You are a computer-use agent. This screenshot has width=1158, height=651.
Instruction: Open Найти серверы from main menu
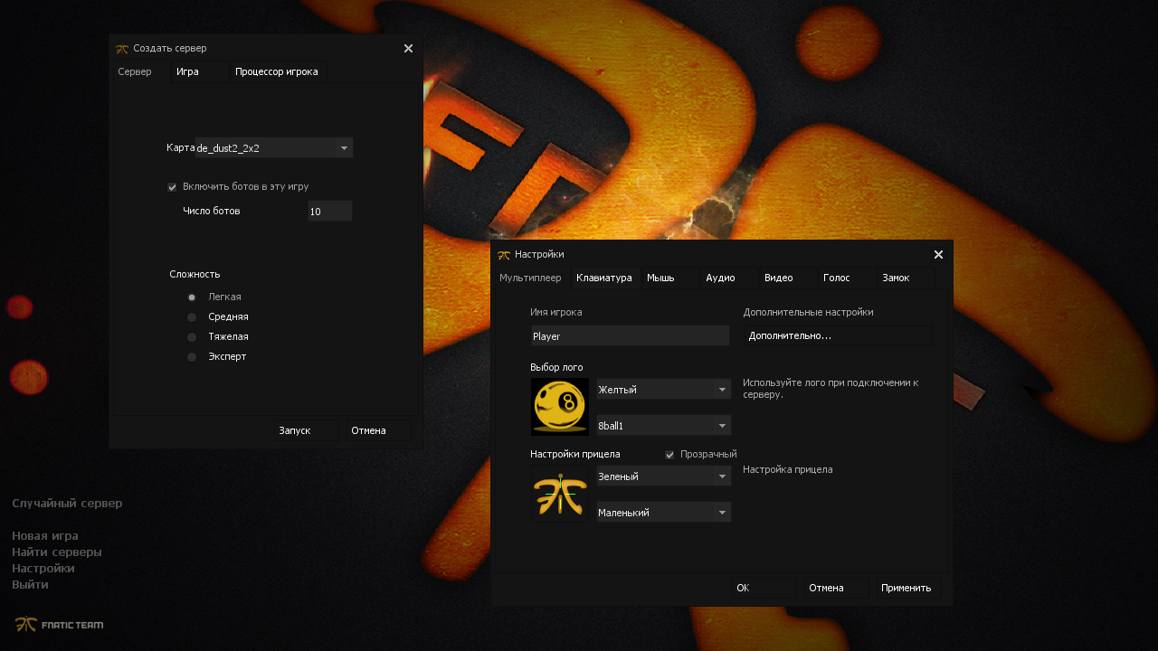tap(56, 552)
